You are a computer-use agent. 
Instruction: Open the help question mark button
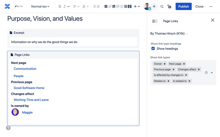tap(8, 128)
